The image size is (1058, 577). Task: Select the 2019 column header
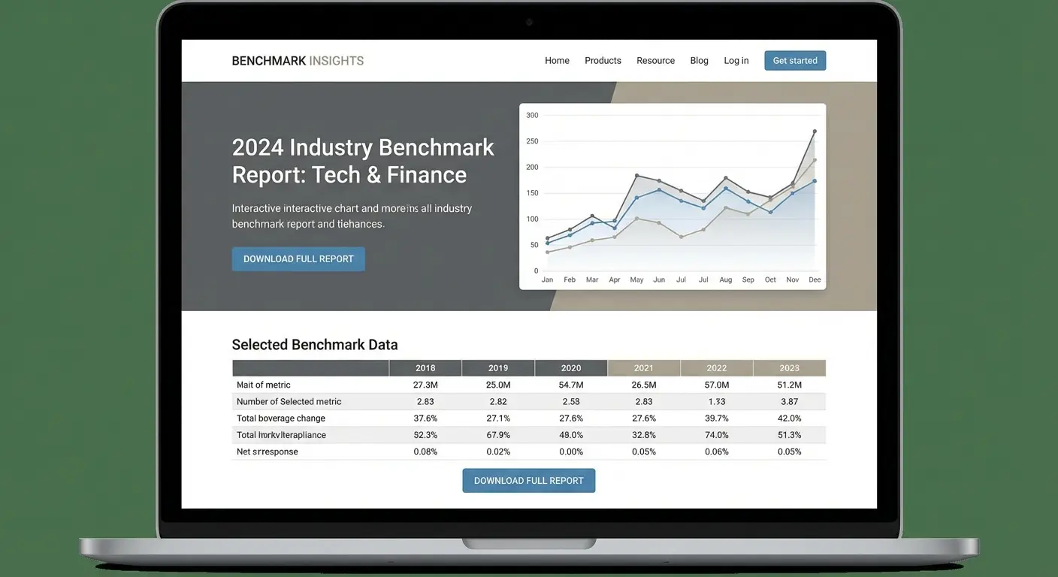click(498, 368)
